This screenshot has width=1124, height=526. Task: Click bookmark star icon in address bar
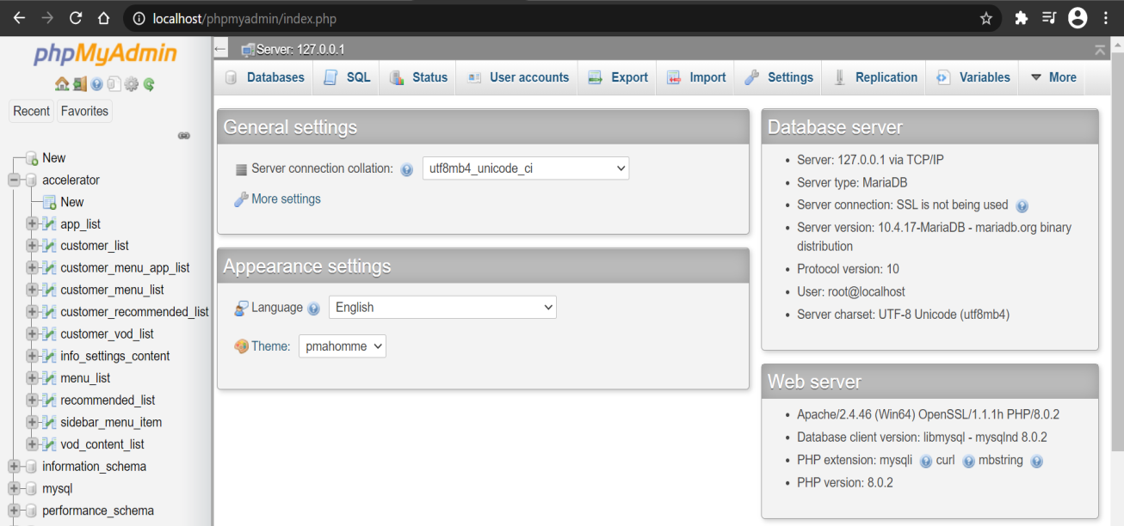pyautogui.click(x=986, y=18)
